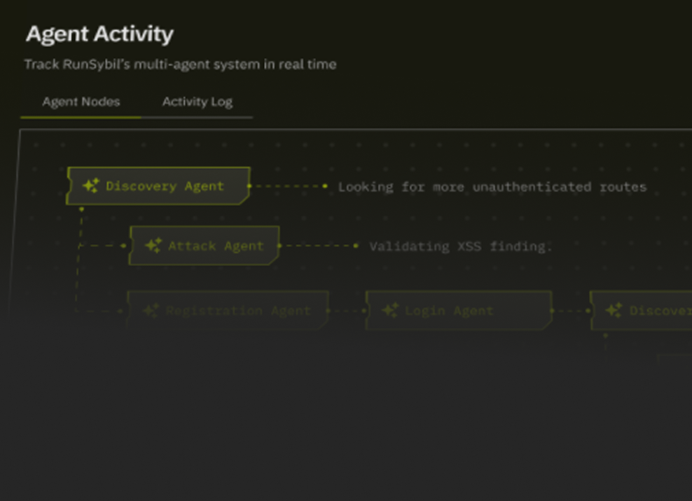Image resolution: width=692 pixels, height=501 pixels.
Task: Select the Attack Agent node label
Action: click(x=216, y=246)
